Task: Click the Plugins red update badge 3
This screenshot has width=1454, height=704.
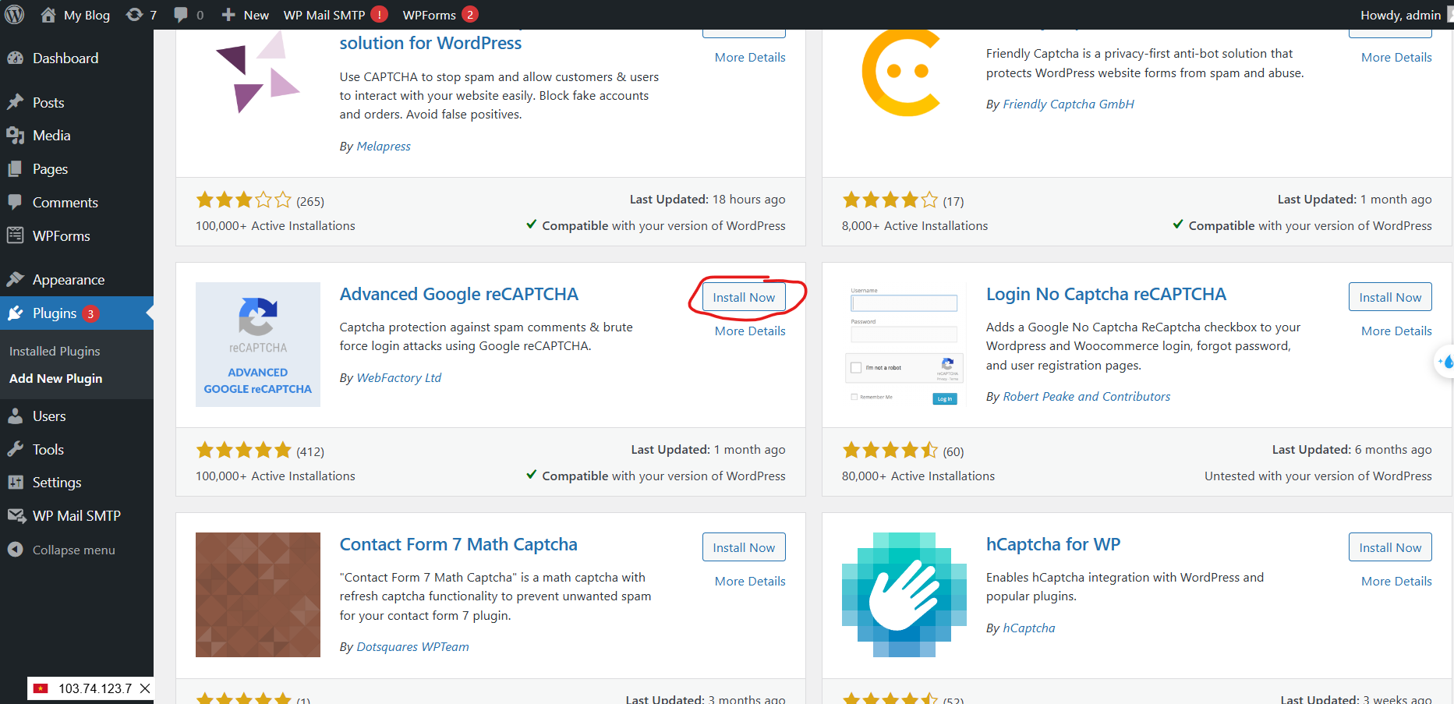Action: [90, 313]
